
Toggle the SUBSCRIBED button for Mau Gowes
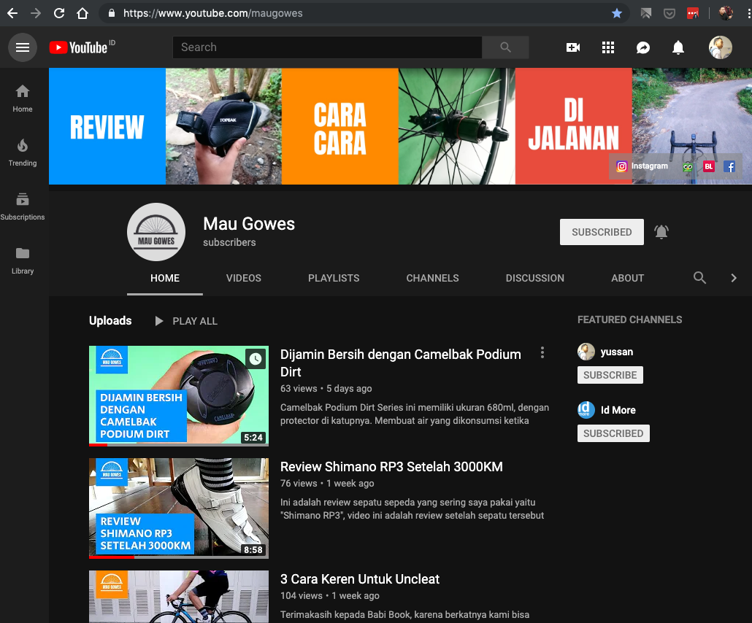tap(602, 232)
